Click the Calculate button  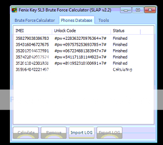click(x=26, y=133)
